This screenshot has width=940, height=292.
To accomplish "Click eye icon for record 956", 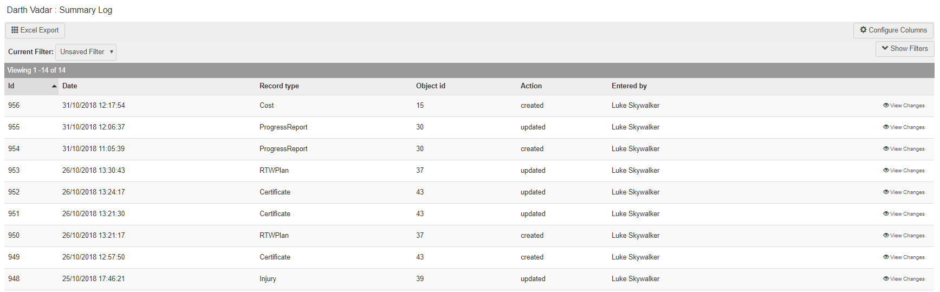I will 886,106.
